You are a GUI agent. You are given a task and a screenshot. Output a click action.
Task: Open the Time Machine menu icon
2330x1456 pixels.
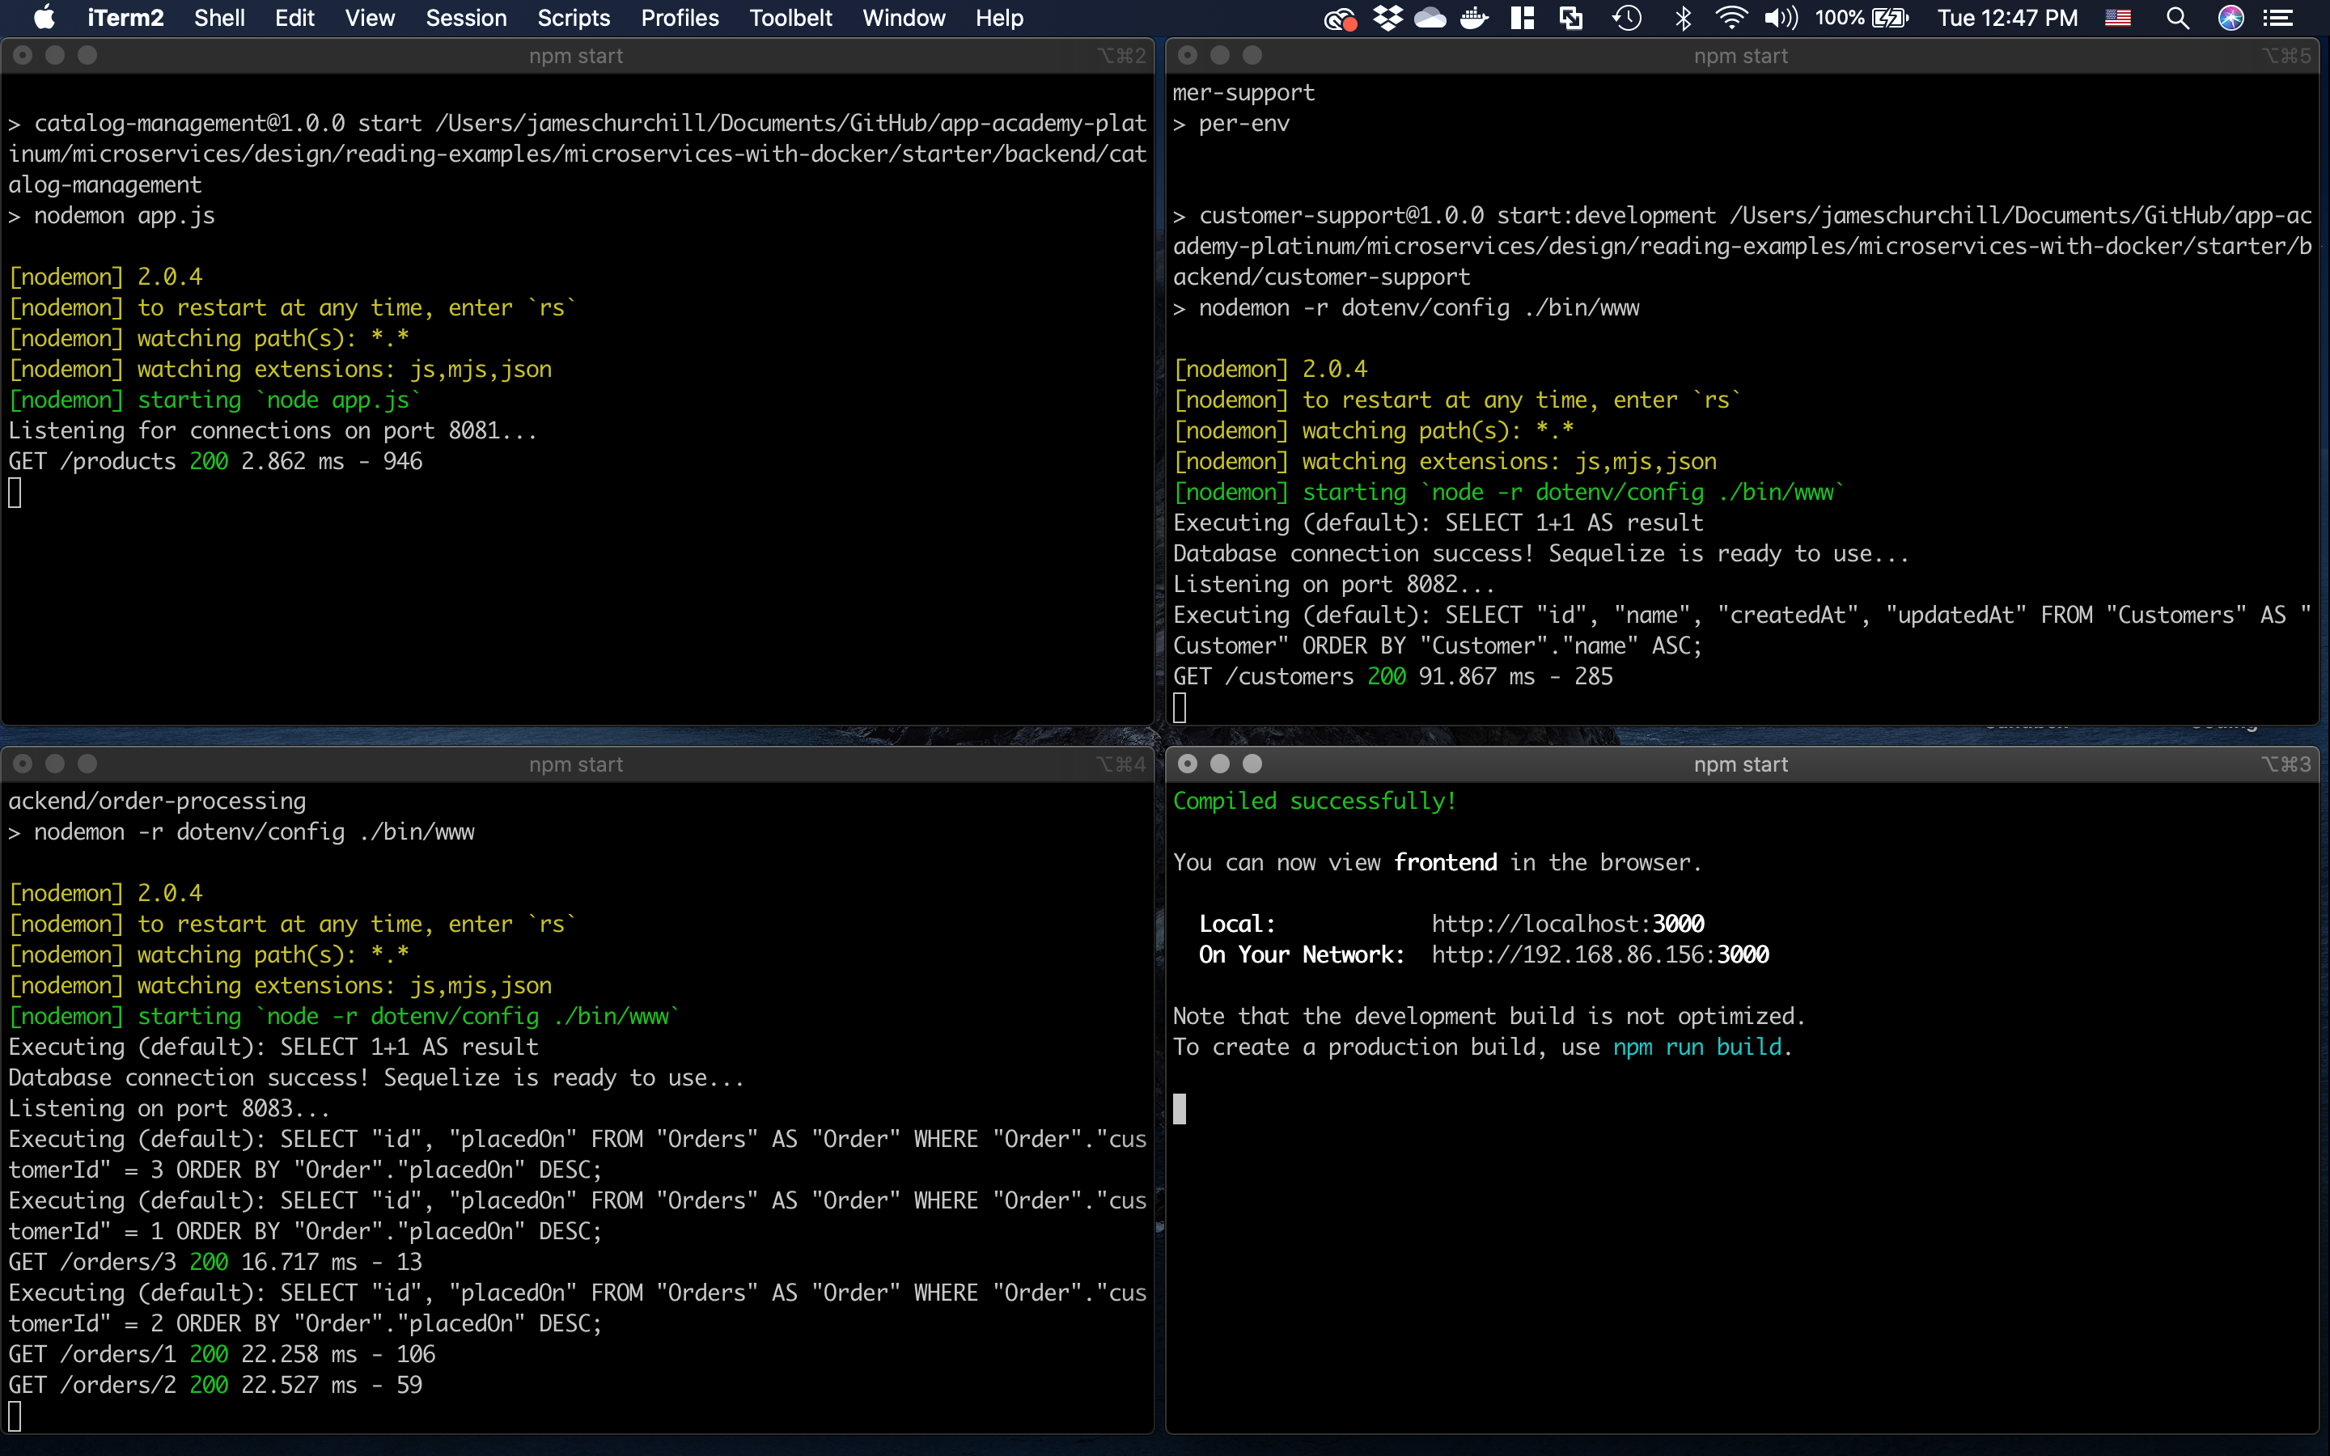coord(1626,17)
